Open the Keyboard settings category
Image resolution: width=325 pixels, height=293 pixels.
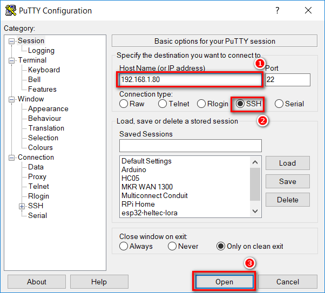[44, 70]
